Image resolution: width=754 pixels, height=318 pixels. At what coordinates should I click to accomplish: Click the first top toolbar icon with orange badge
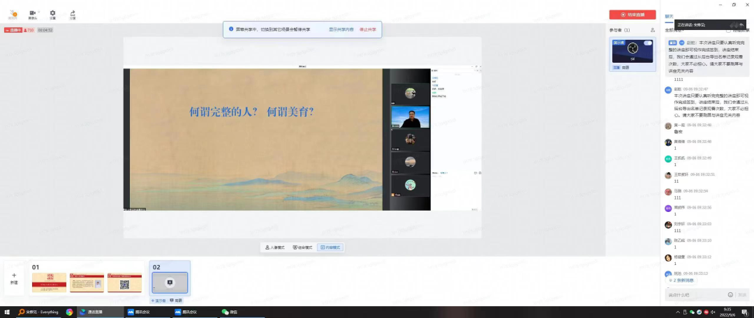(13, 14)
